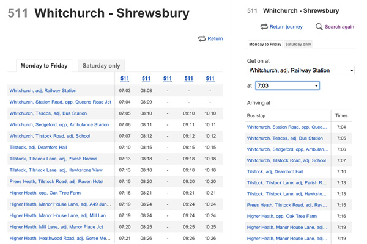Click the Return journey link text

pyautogui.click(x=286, y=27)
